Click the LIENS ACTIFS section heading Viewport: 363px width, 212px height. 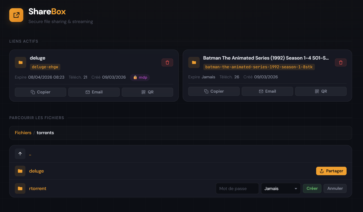click(24, 41)
